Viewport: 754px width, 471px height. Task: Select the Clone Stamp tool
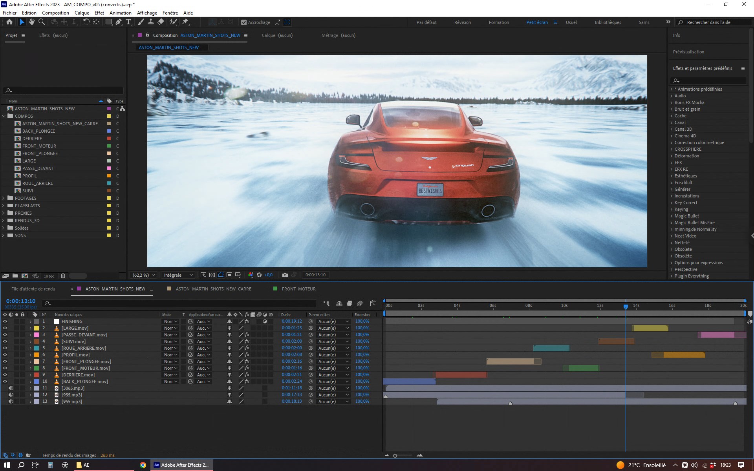(x=150, y=22)
